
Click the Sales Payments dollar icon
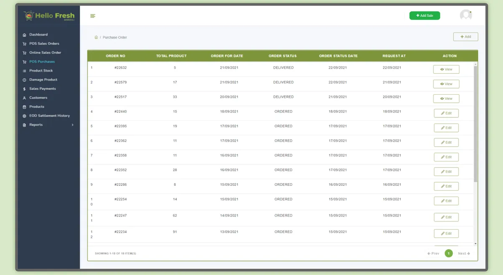[x=24, y=89]
